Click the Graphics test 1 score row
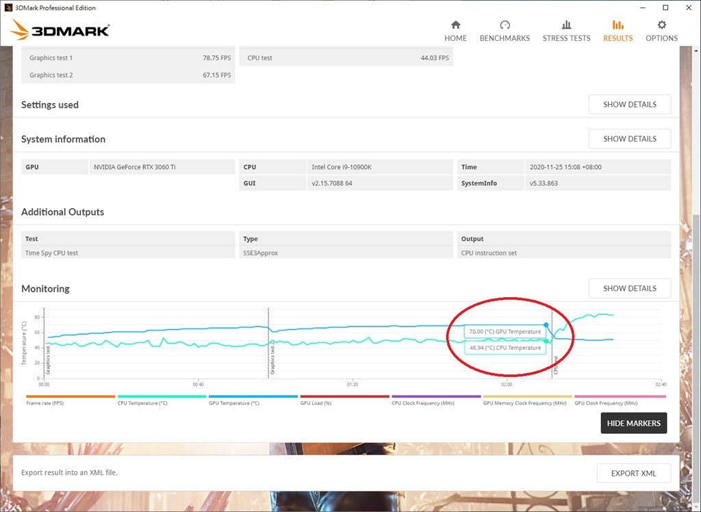This screenshot has width=701, height=512. coord(128,57)
